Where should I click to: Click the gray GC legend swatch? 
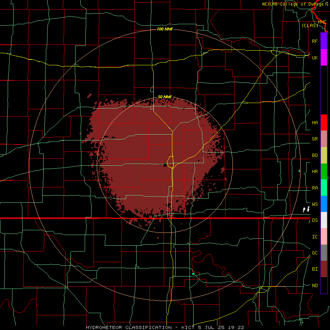[x=324, y=253]
